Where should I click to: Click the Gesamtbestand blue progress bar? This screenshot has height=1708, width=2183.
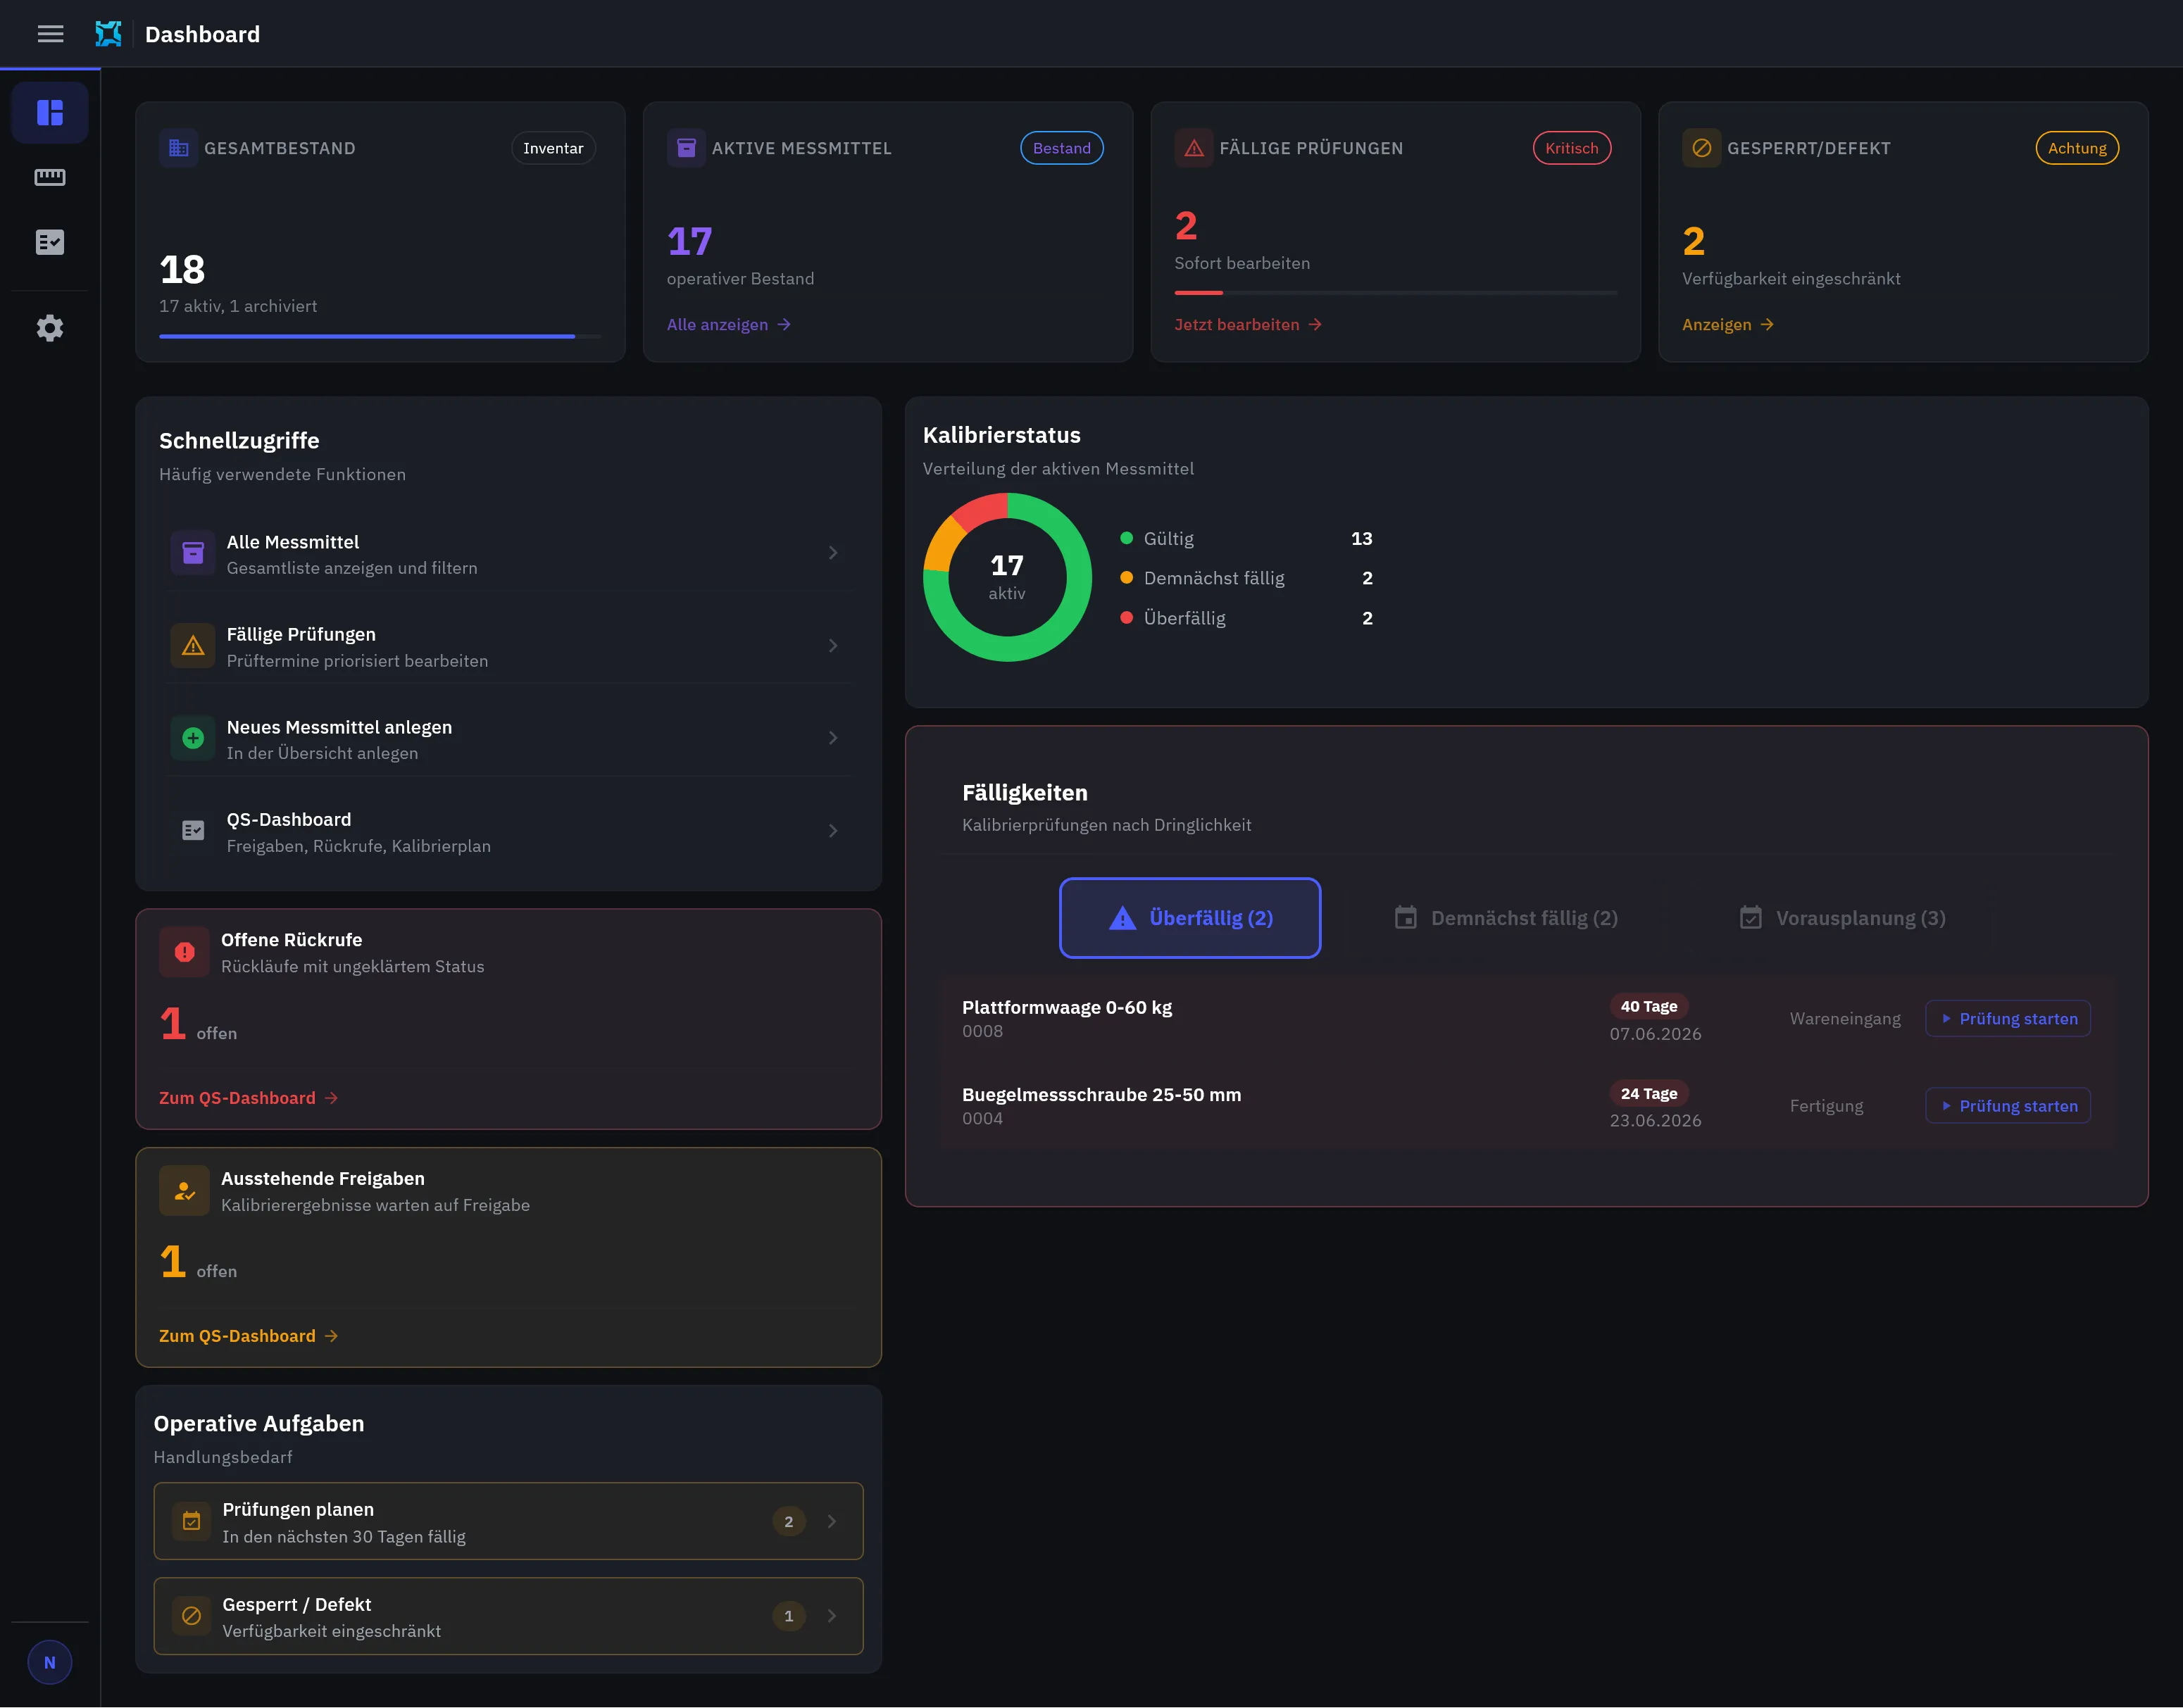point(380,337)
